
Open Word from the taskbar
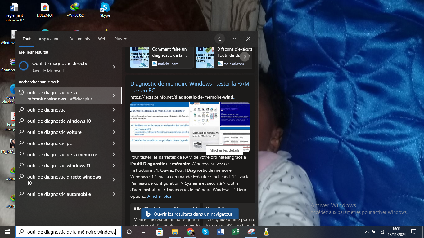click(x=221, y=232)
